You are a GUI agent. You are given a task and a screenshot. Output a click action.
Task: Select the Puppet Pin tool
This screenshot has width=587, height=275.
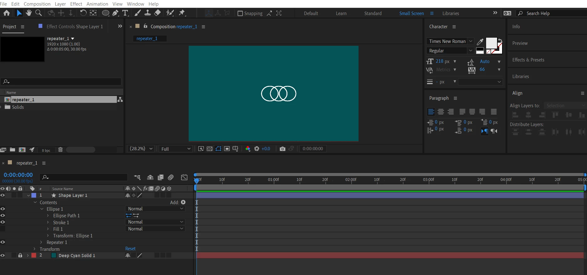click(x=182, y=13)
